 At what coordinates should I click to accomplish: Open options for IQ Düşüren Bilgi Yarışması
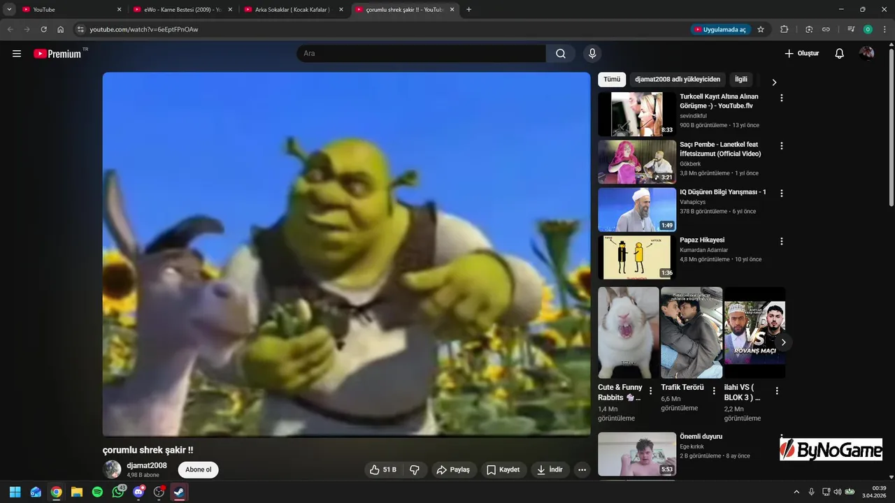[782, 194]
